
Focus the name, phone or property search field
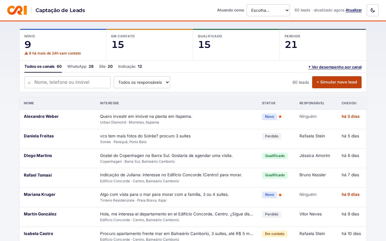pos(68,82)
